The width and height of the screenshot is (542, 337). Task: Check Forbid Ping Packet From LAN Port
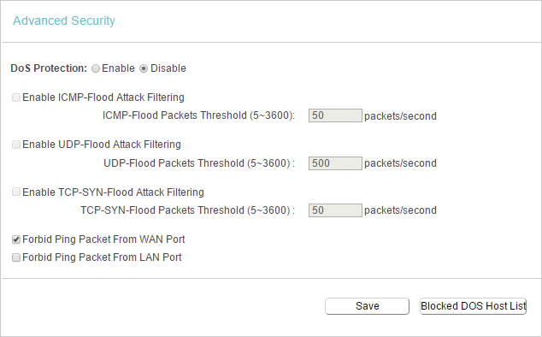point(16,257)
